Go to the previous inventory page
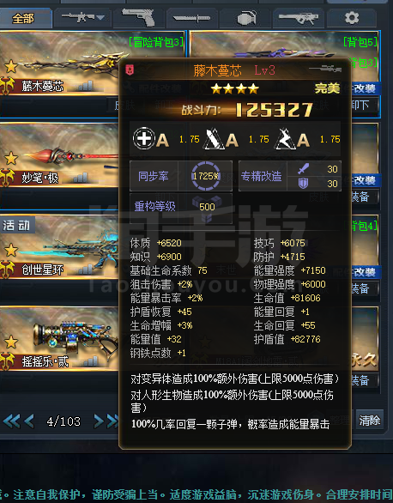The width and height of the screenshot is (393, 503). click(29, 421)
